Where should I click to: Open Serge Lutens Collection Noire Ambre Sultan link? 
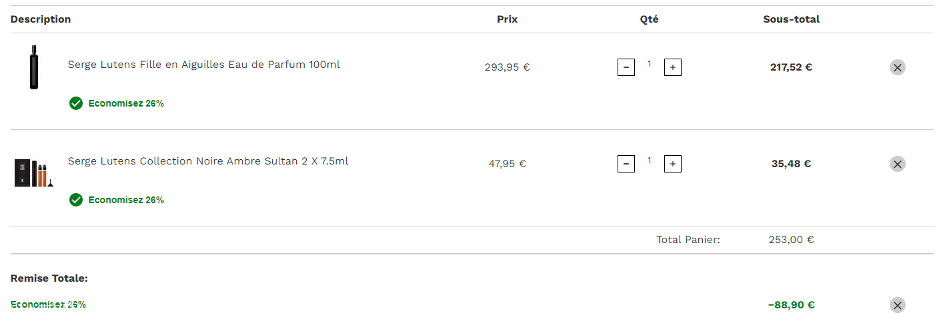208,161
